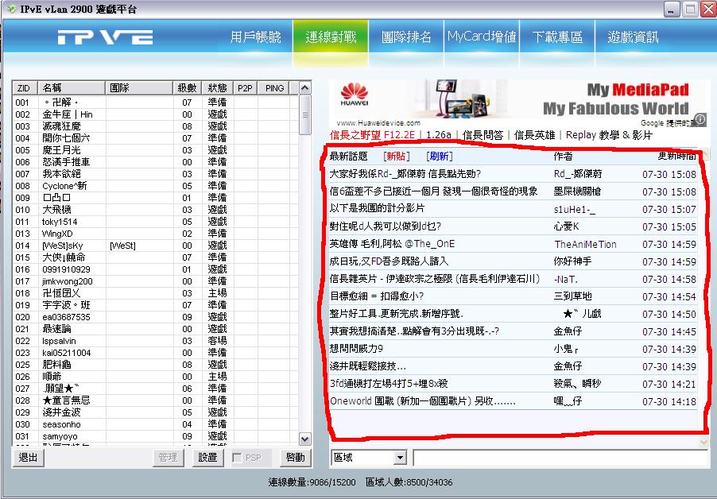Open topic 整片好工具.更新完成.新增序號.
This screenshot has width=717, height=499.
[397, 314]
